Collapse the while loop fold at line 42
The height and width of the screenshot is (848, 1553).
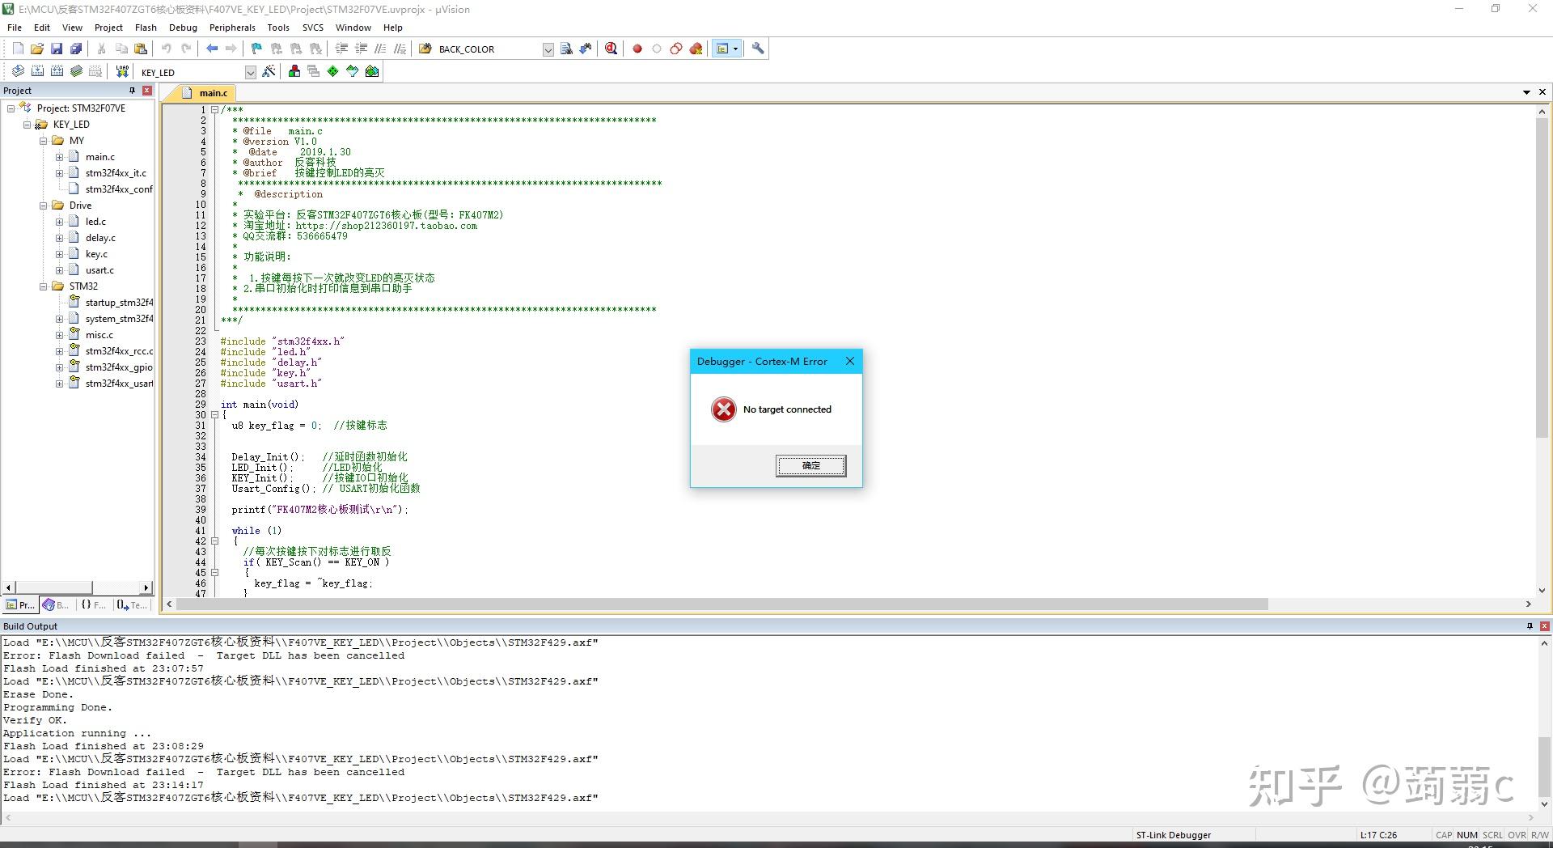coord(214,541)
